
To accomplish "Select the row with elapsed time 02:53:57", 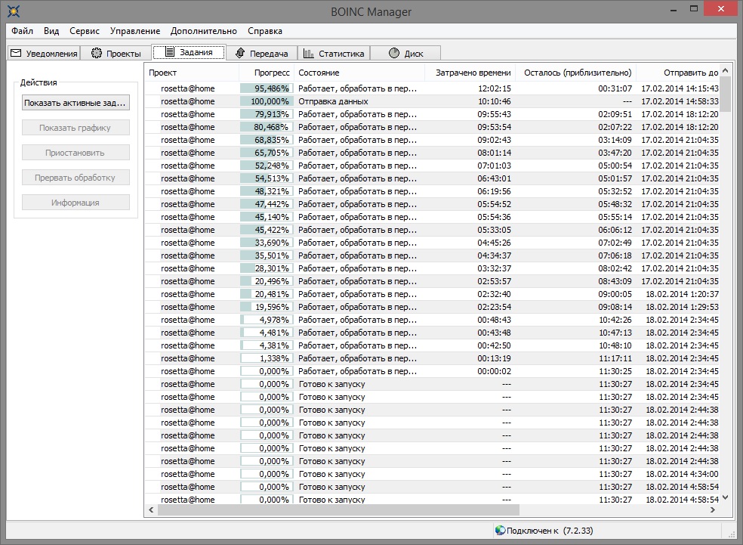I will coord(432,281).
